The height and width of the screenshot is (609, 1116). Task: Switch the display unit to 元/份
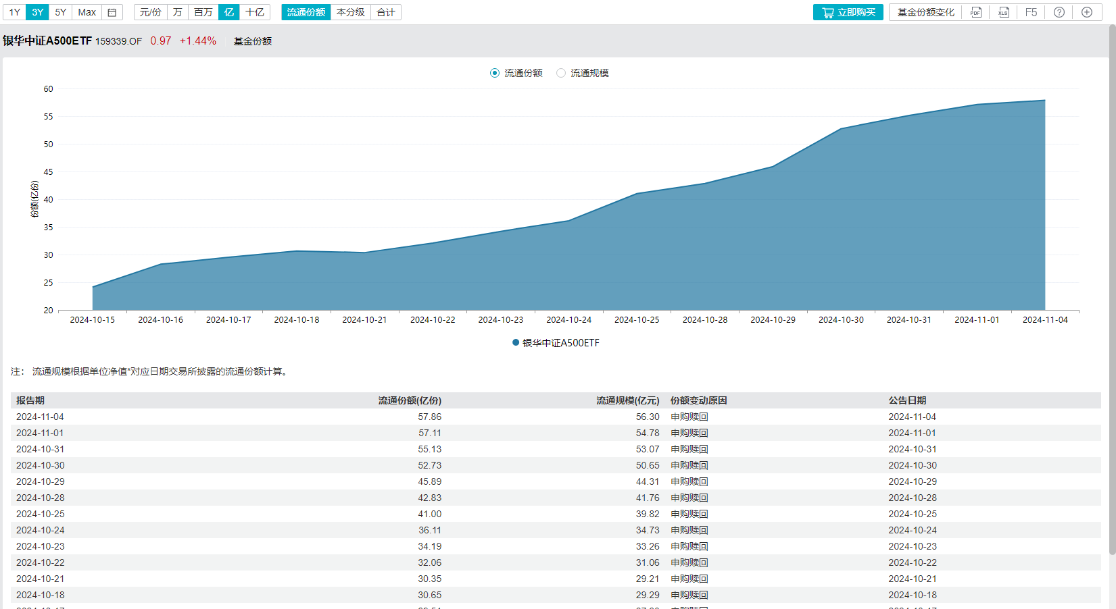[x=149, y=11]
